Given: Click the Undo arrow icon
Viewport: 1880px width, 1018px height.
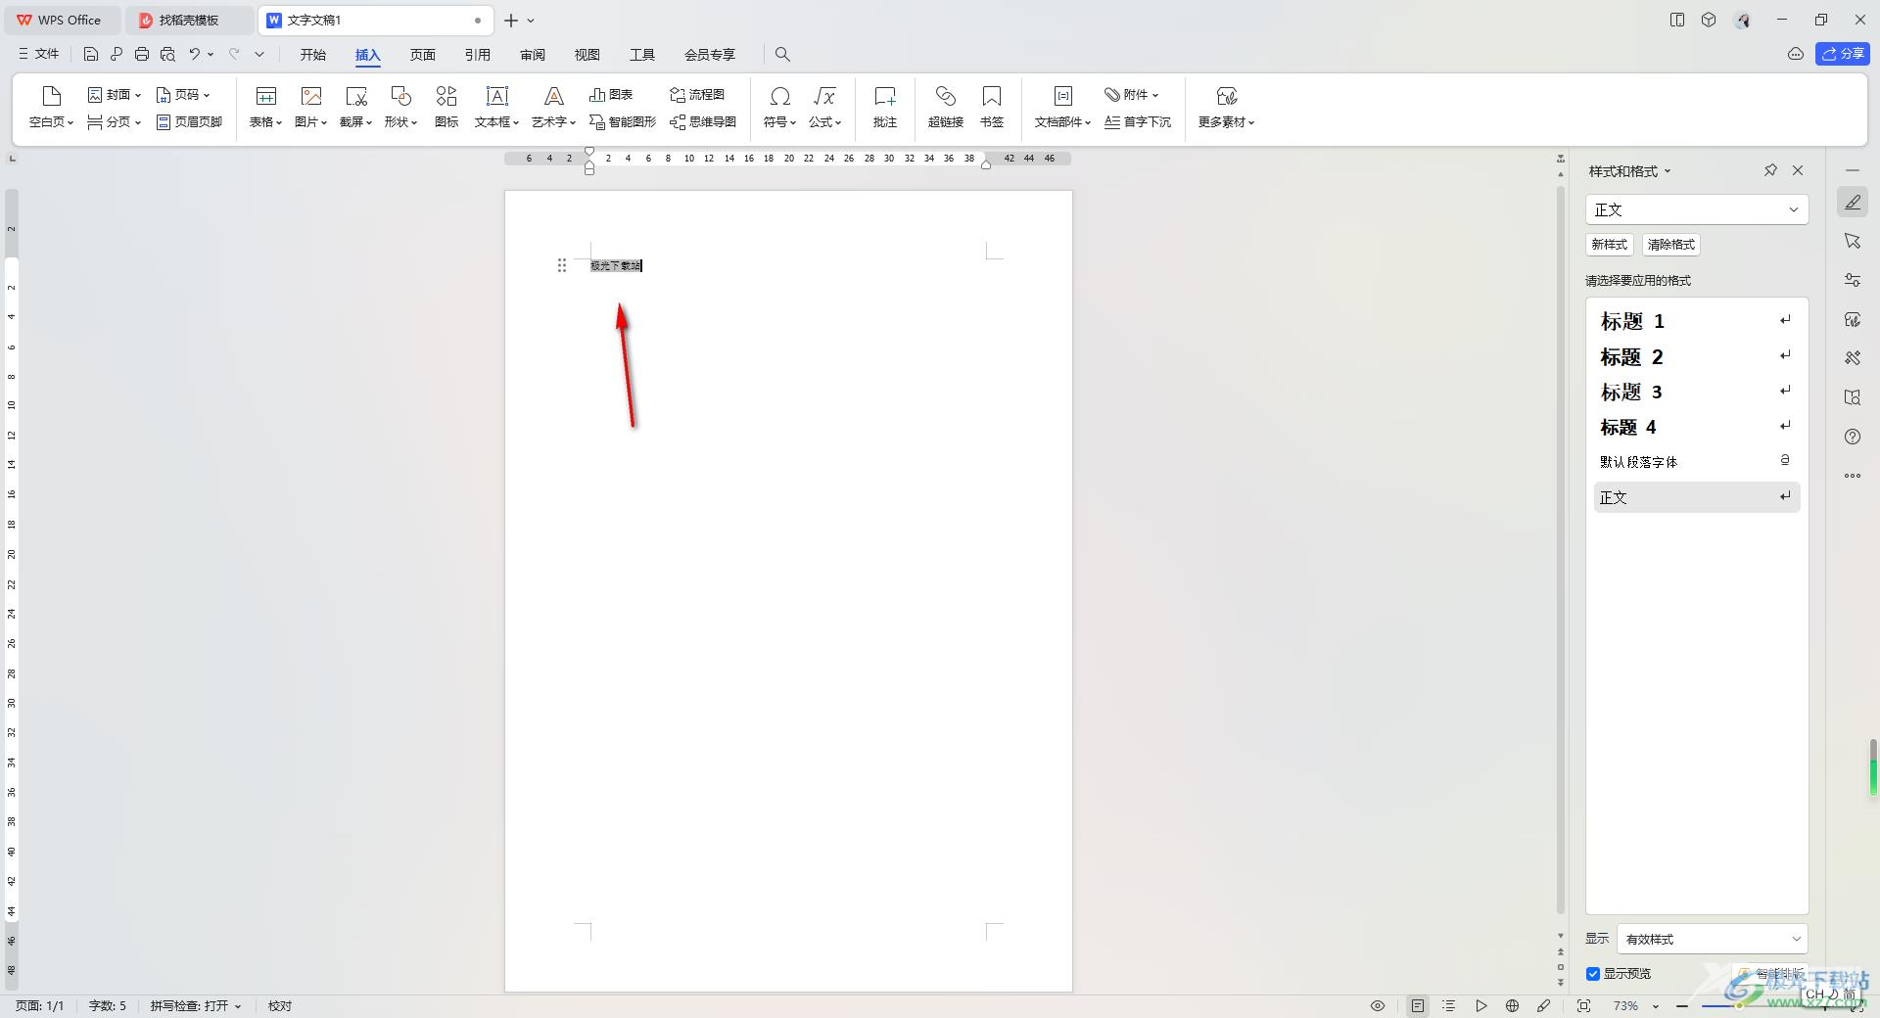Looking at the screenshot, I should (195, 55).
